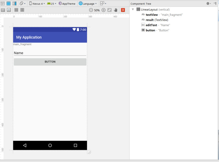The height and width of the screenshot is (162, 219).
Task: Toggle the list layout icon in the second toolbar
Action: [3, 10]
